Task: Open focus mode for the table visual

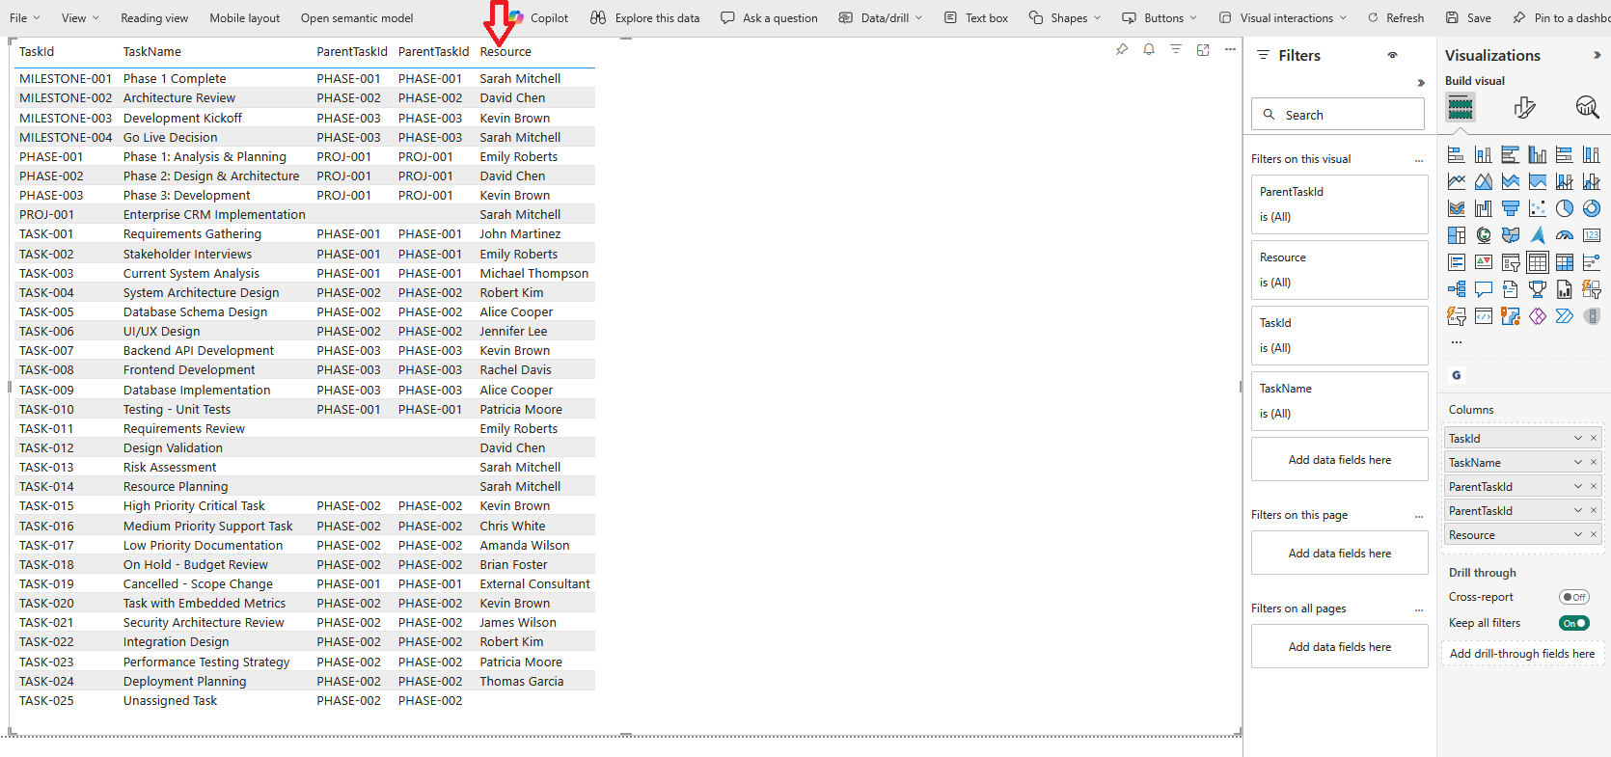Action: pos(1203,50)
